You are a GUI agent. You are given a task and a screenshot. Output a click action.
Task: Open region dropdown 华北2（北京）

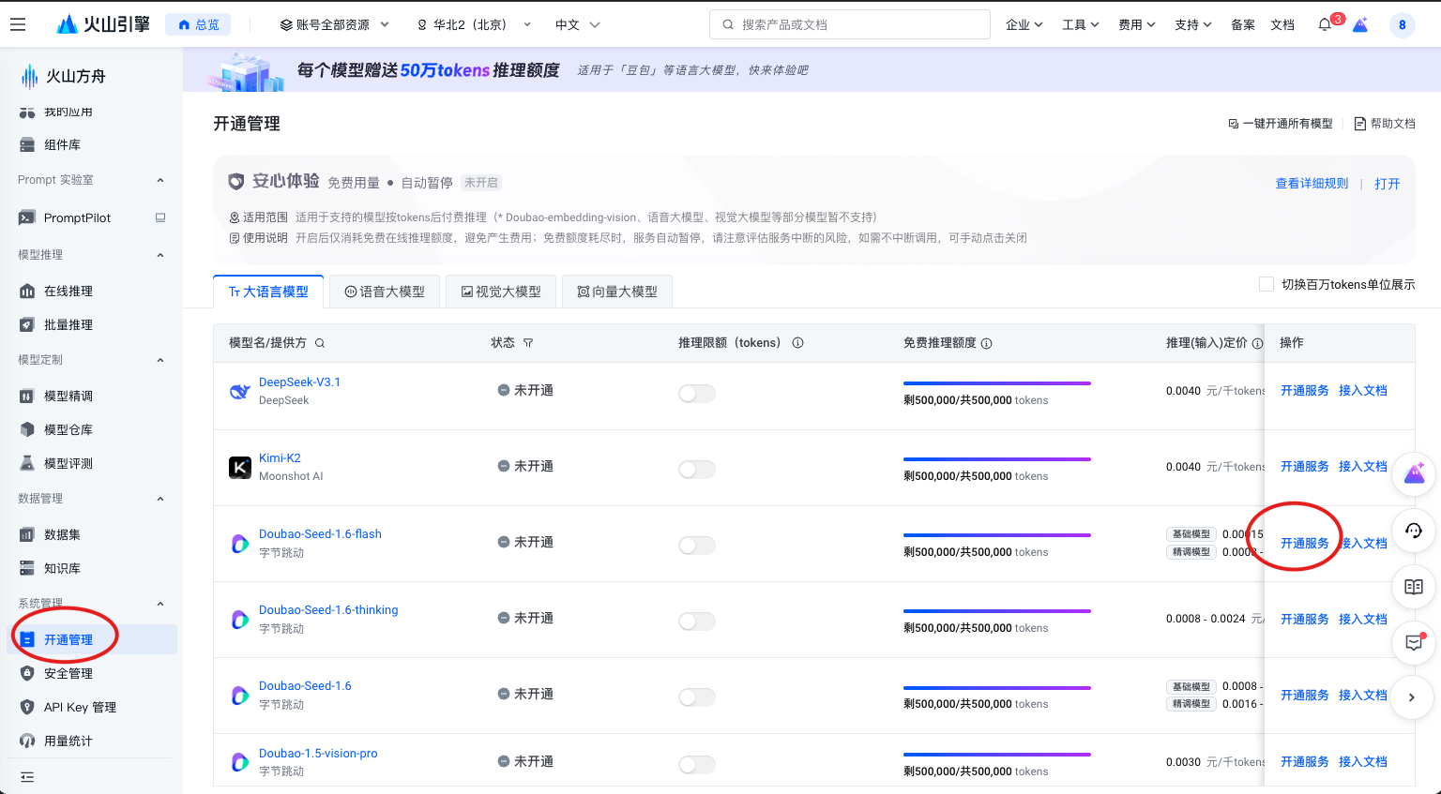pos(475,24)
